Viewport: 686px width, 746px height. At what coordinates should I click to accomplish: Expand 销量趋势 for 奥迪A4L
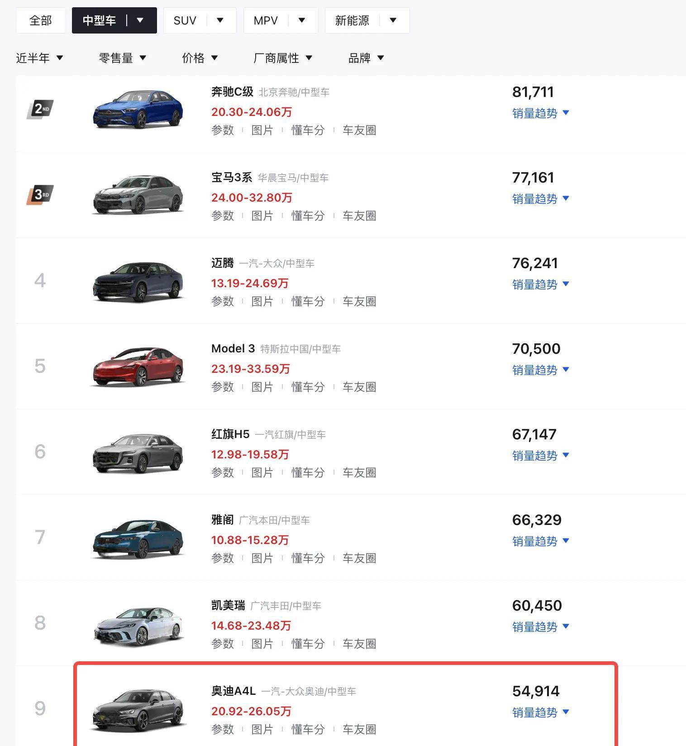click(540, 712)
